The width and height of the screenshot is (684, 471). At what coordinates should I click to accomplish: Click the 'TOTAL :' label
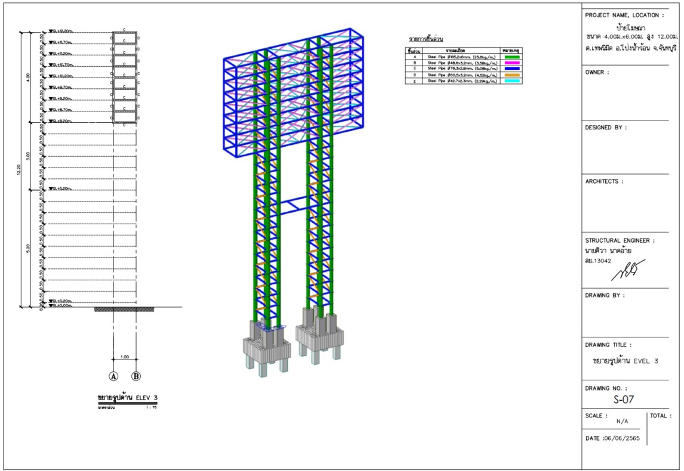(x=661, y=416)
